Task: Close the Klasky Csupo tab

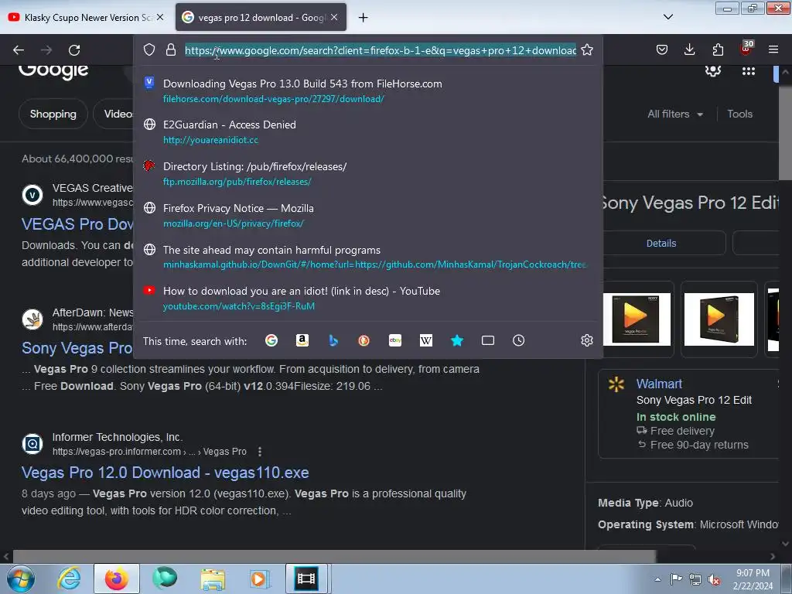Action: coord(160,17)
